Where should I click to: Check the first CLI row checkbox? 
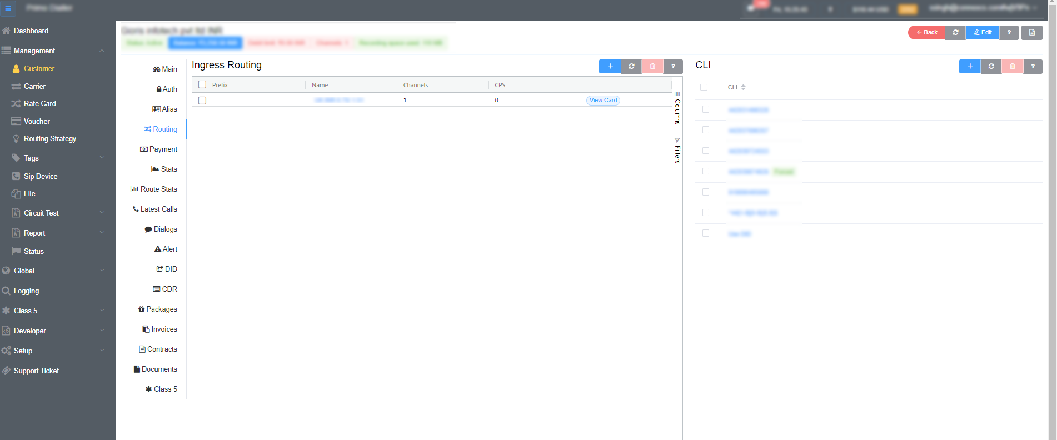pyautogui.click(x=706, y=109)
